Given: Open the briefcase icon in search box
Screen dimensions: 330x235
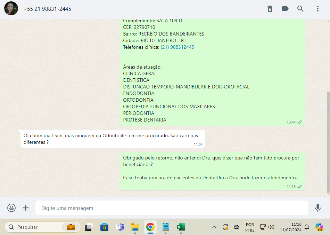Looking at the screenshot, I should click(x=71, y=227).
